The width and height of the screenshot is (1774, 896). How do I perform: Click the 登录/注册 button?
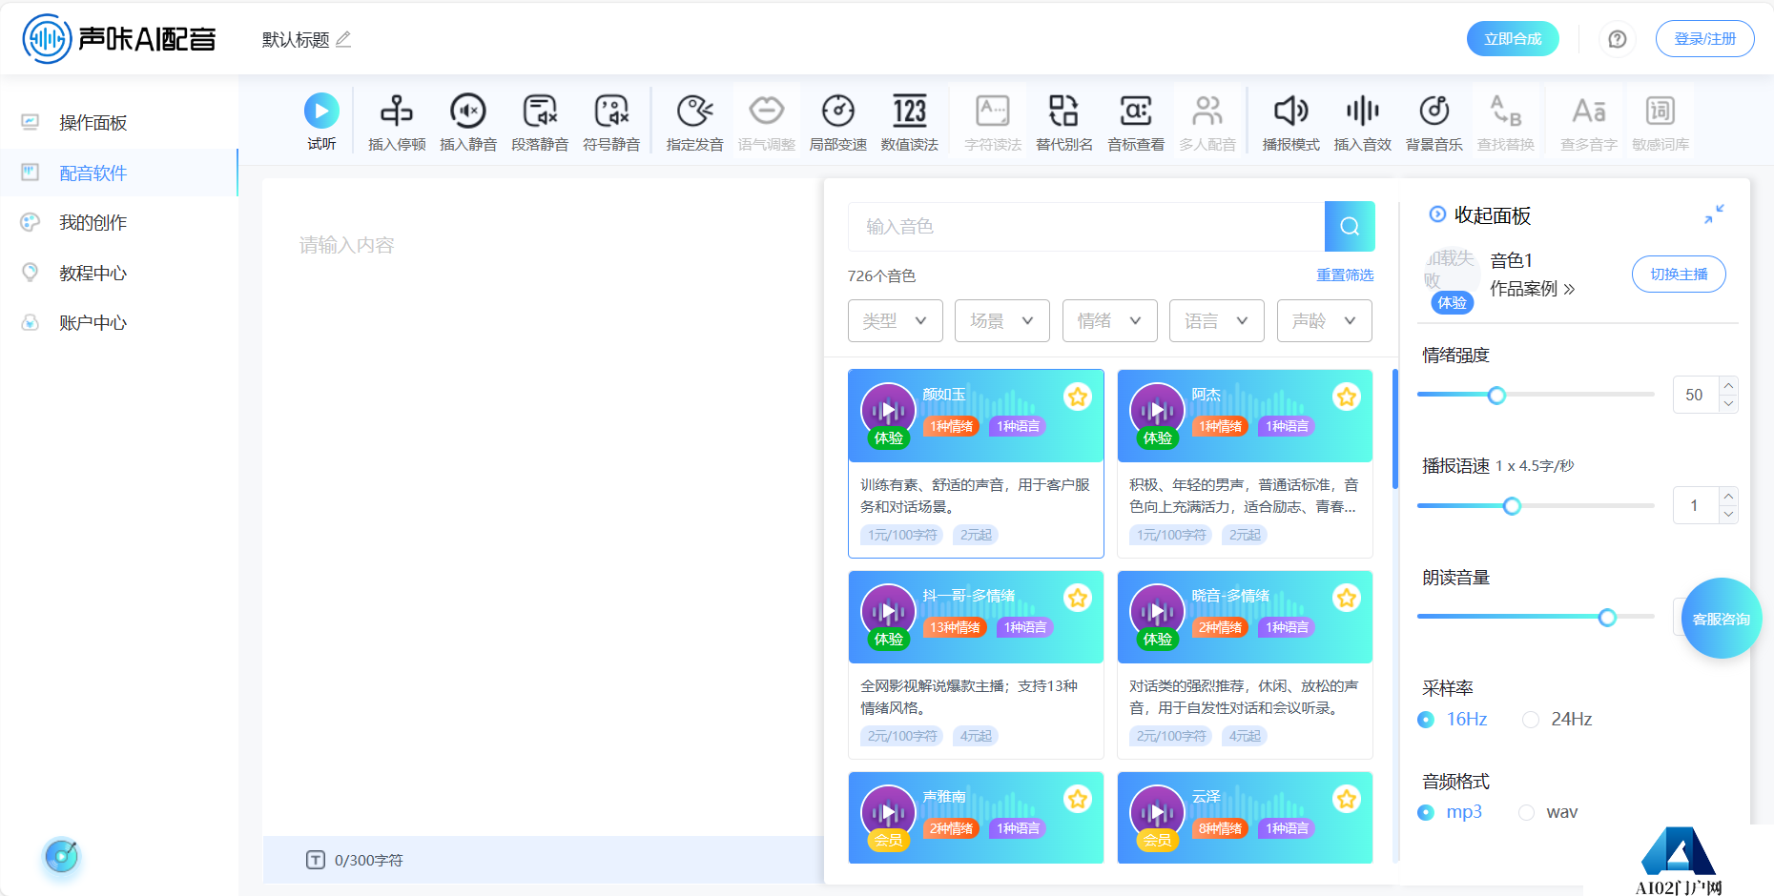(x=1705, y=39)
